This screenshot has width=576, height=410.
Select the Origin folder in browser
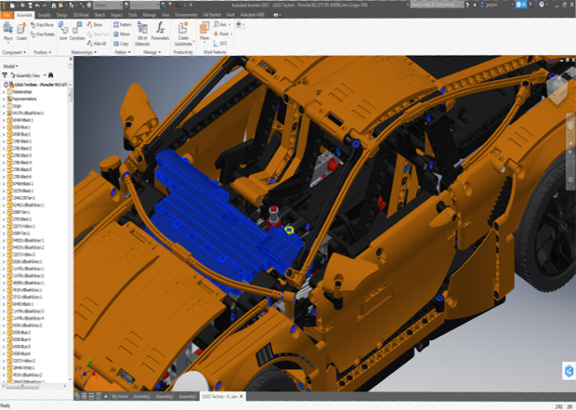tap(17, 106)
